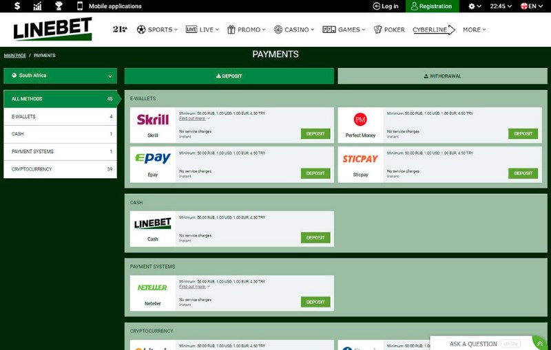The image size is (551, 350).
Task: Select Cryptocurrency filter
Action: (60, 169)
